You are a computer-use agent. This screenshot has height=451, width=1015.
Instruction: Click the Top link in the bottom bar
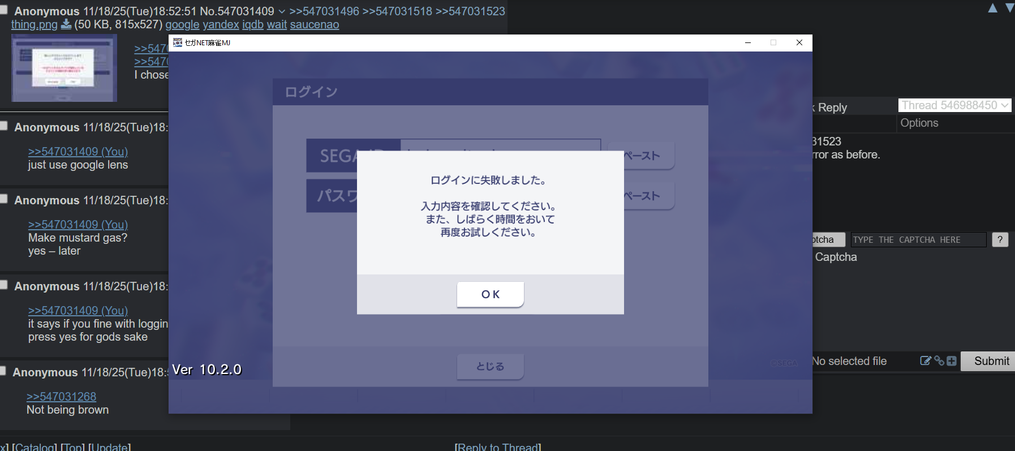(72, 446)
